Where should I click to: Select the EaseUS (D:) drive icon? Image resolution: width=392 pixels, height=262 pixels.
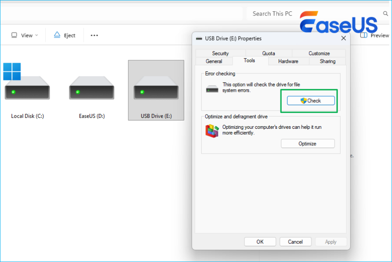click(x=92, y=88)
